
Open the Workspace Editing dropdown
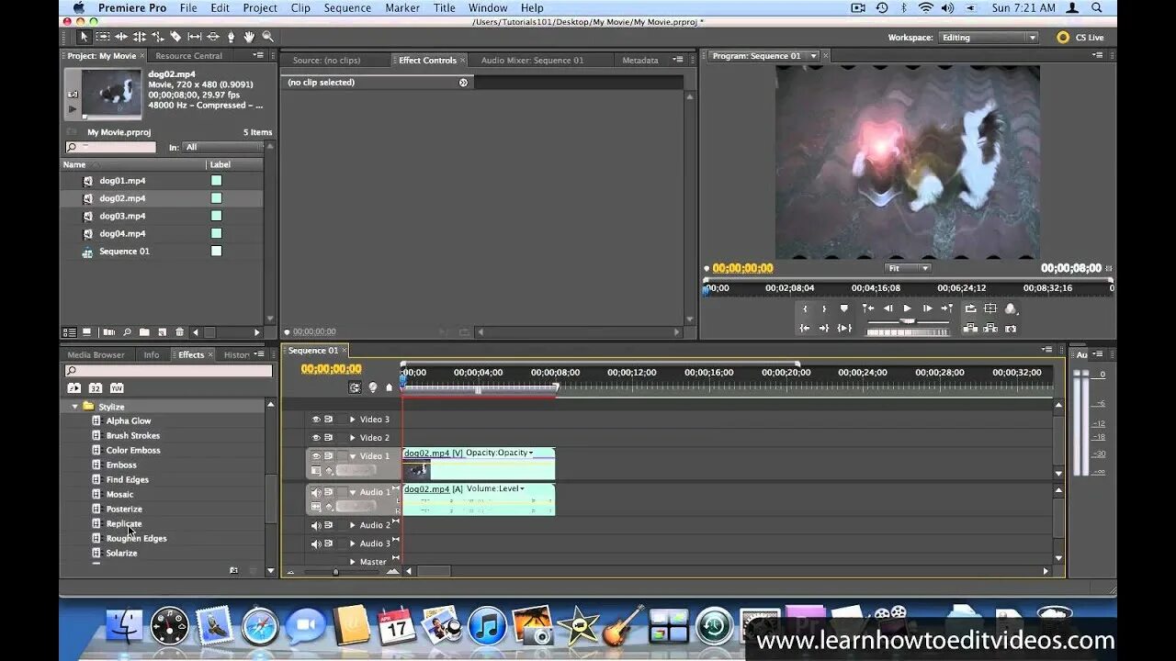pos(989,38)
